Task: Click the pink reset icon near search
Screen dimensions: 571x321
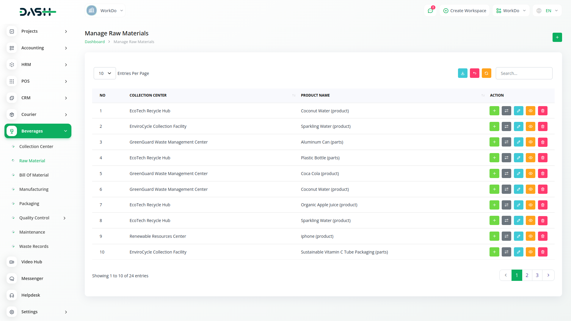Action: [x=474, y=73]
